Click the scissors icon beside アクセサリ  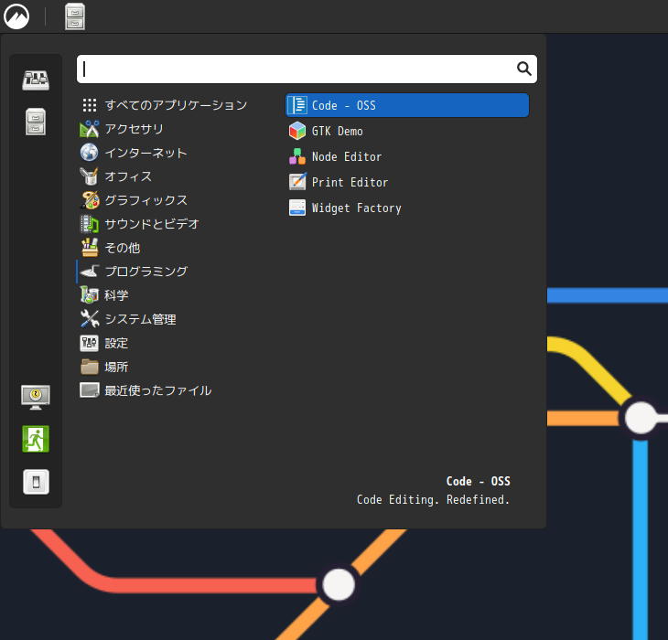(90, 129)
